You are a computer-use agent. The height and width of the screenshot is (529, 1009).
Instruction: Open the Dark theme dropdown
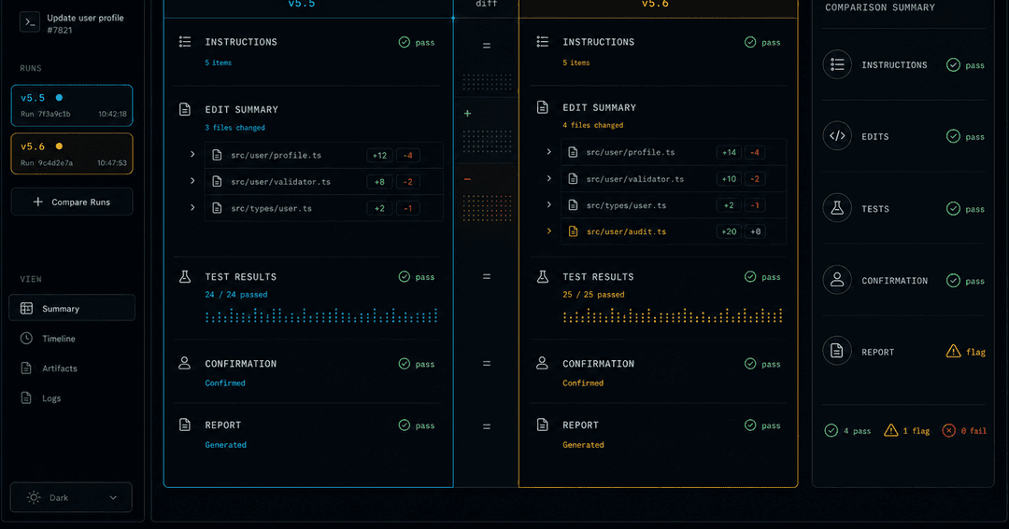point(71,497)
